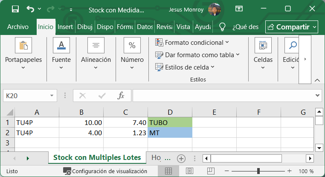This screenshot has width=325, height=177.
Task: Expand the Alineación group
Action: coord(96,54)
